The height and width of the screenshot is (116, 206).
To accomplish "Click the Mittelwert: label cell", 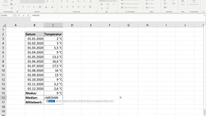I will (34, 102).
